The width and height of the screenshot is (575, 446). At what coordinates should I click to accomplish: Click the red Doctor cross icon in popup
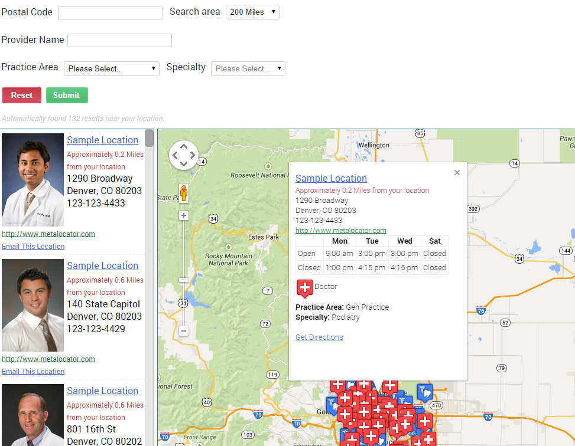pos(305,288)
